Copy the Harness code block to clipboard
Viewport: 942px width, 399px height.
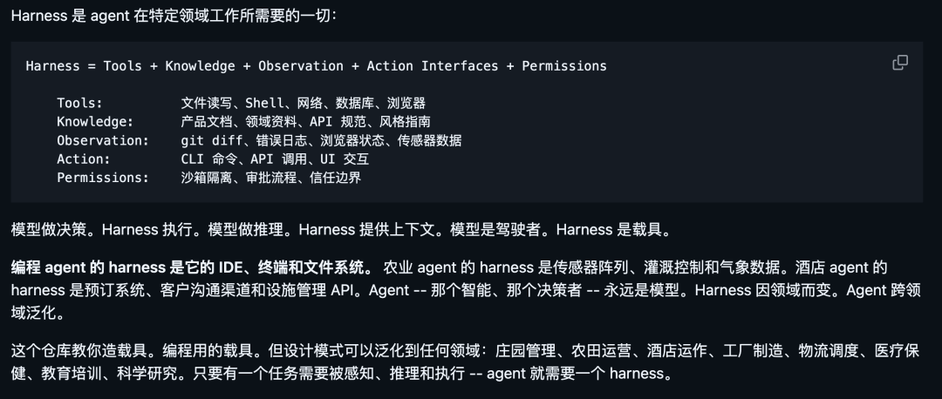899,63
